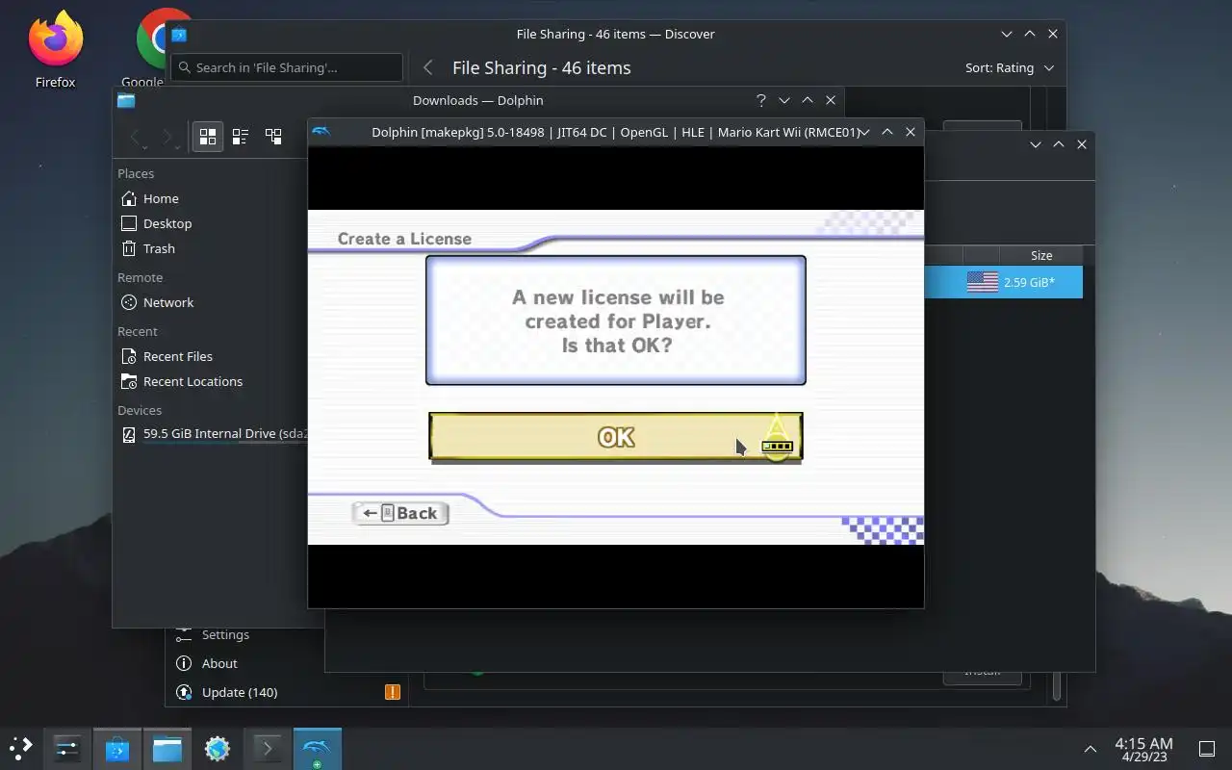
Task: Switch to Dolphin emulator task in taskbar
Action: pos(317,748)
